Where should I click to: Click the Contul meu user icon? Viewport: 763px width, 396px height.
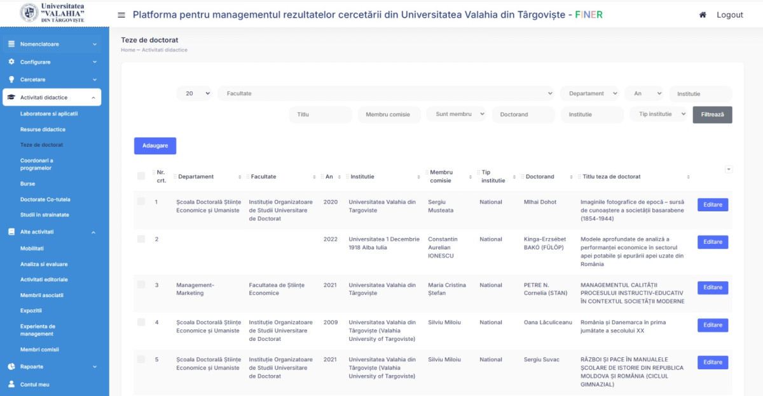(11, 385)
